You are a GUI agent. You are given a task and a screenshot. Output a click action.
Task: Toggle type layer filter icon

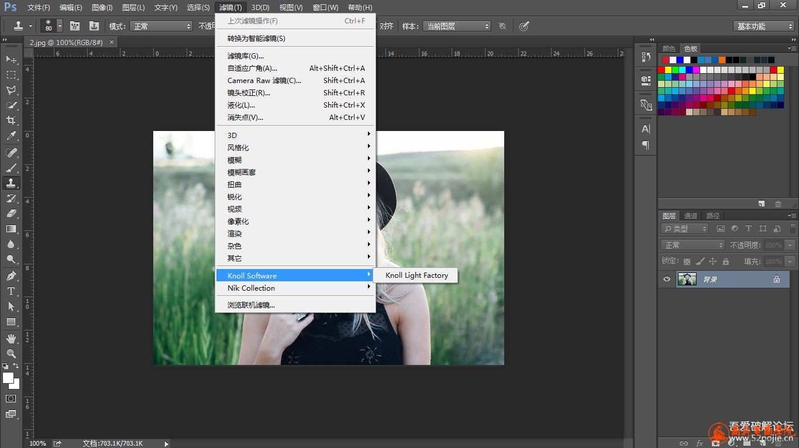point(748,229)
